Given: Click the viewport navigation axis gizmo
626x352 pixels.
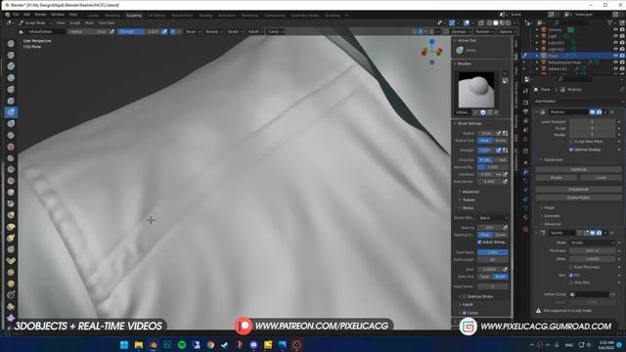Looking at the screenshot, I should [432, 52].
